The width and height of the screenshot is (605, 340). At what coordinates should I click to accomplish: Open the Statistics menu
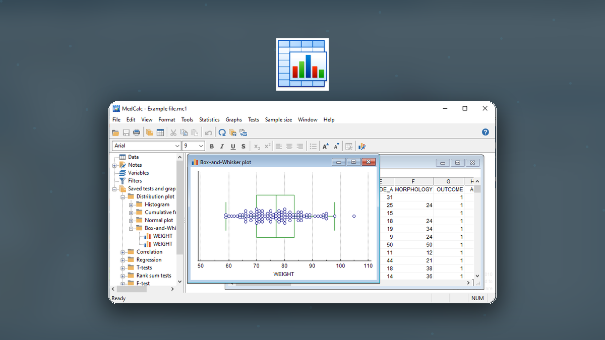tap(209, 120)
